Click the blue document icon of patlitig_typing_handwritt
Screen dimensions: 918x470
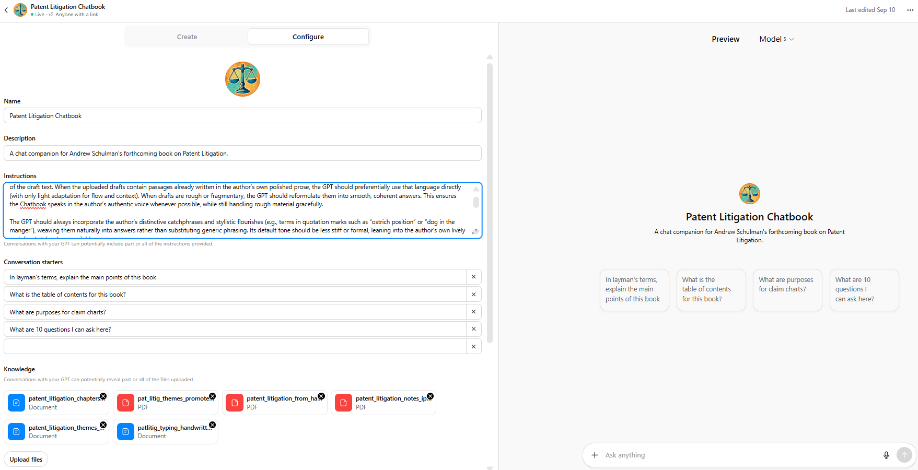[x=125, y=431]
